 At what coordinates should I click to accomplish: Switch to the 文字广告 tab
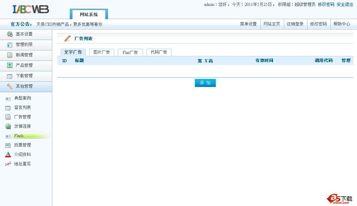[x=73, y=52]
